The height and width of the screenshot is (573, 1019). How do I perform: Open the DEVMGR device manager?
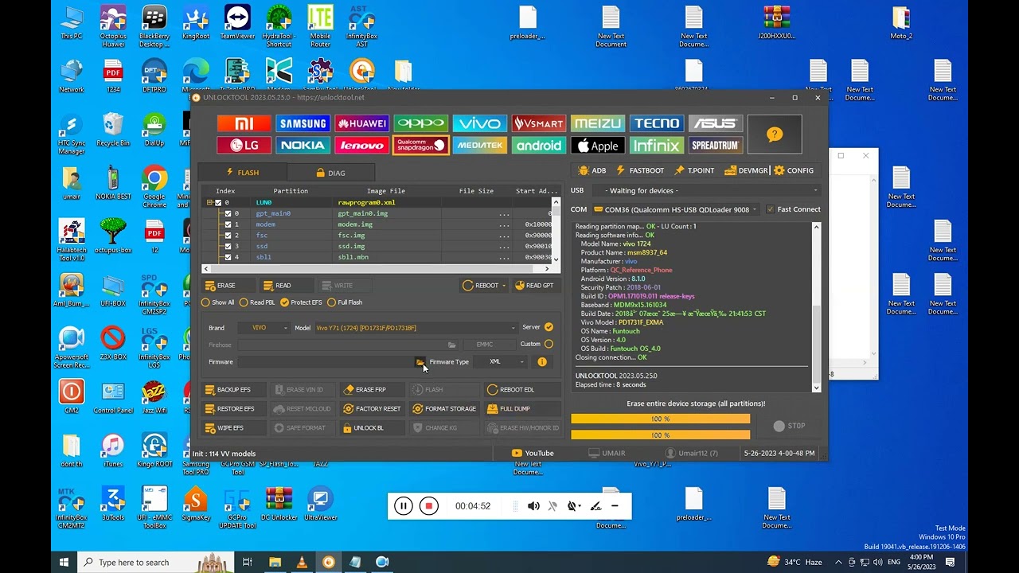747,170
